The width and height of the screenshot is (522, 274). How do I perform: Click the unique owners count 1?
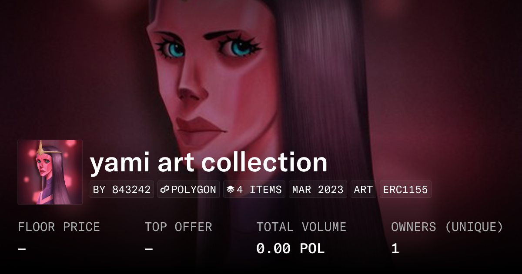pos(395,249)
